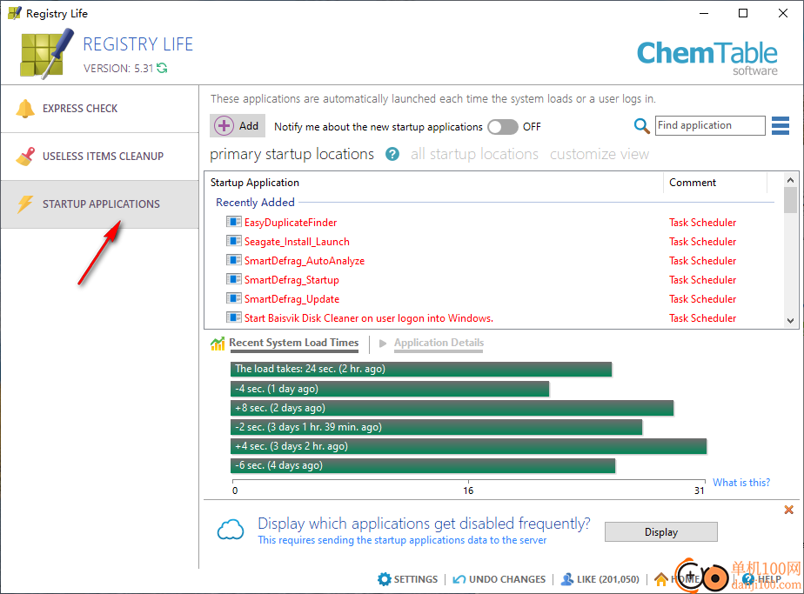Screen dimensions: 804x594
Task: Maximize the Registry Life window
Action: (743, 13)
